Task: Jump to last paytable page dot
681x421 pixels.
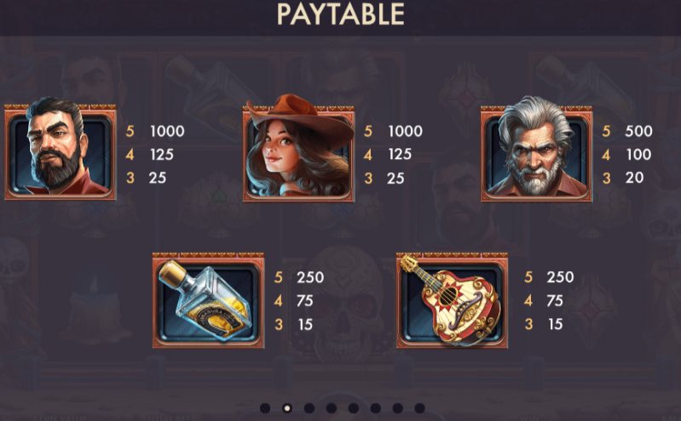Action: pyautogui.click(x=419, y=408)
